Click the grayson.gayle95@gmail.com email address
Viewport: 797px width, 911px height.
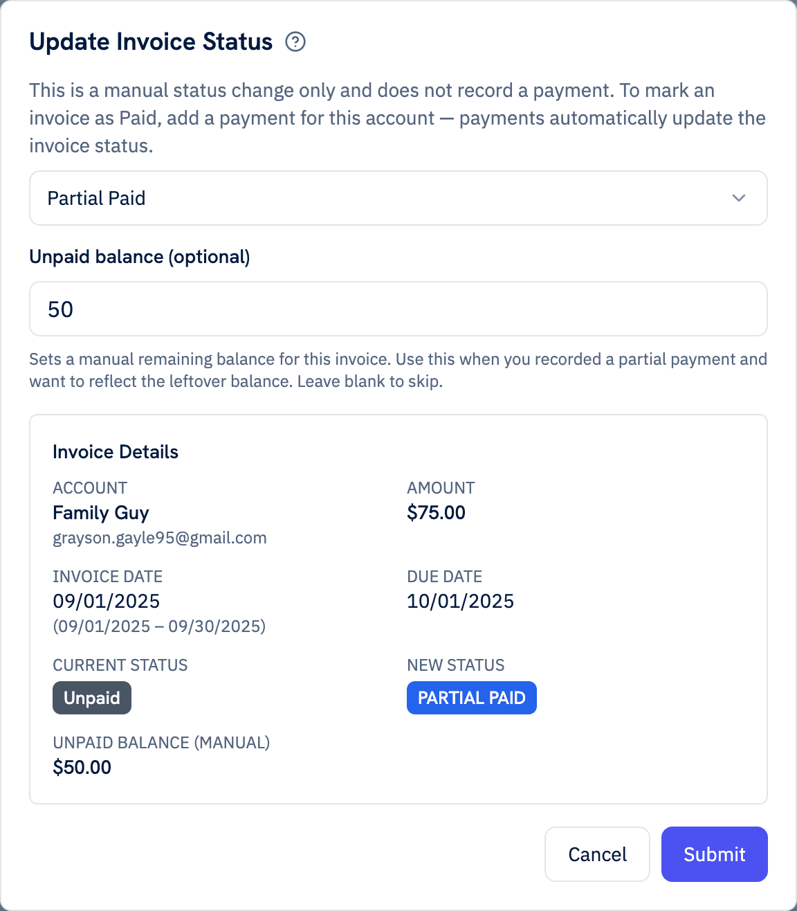pos(160,538)
